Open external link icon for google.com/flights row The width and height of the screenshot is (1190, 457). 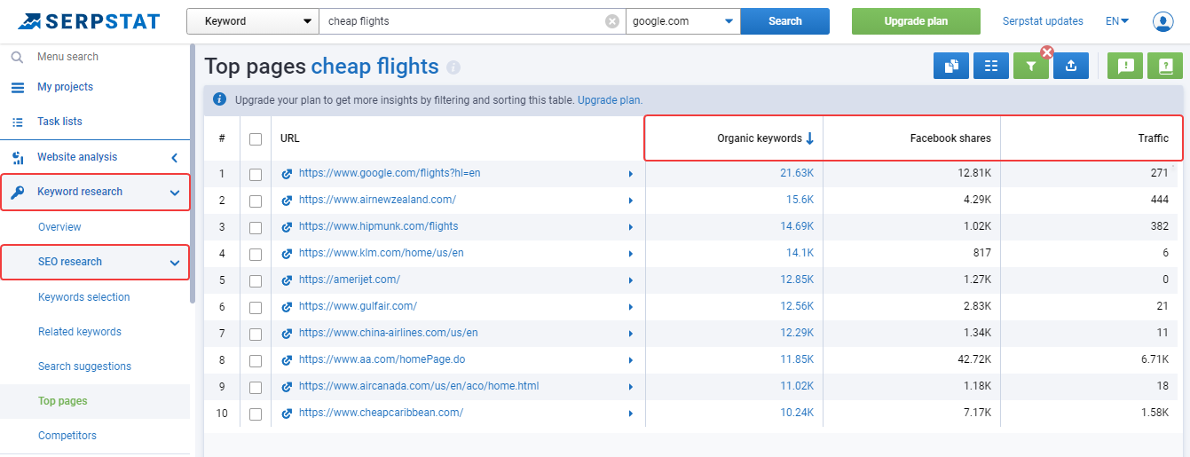pos(287,174)
